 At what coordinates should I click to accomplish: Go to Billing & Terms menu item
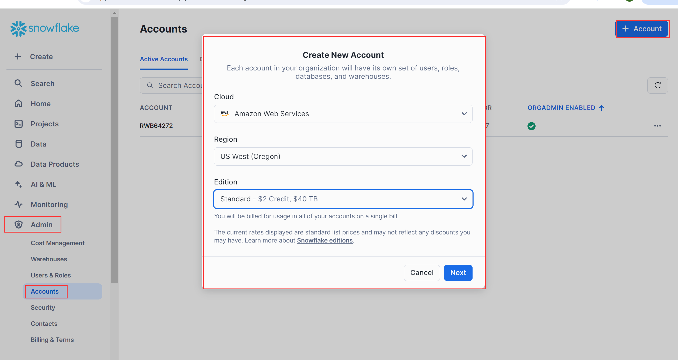[x=52, y=340]
